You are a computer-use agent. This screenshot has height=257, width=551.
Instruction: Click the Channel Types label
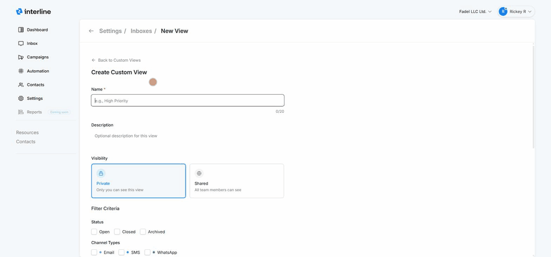106,242
